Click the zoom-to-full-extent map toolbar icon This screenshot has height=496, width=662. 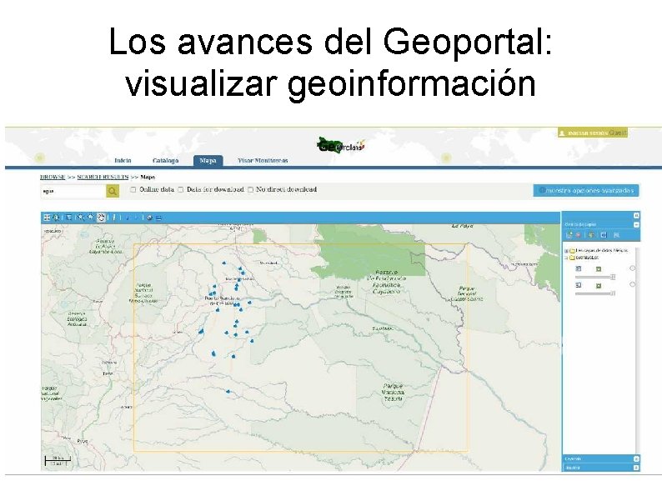point(47,218)
